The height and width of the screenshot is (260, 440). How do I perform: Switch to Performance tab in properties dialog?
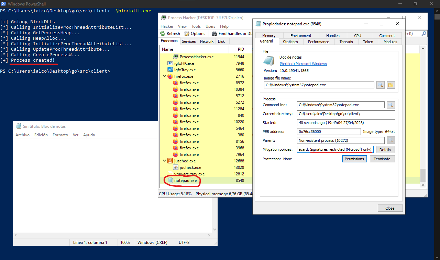click(318, 42)
